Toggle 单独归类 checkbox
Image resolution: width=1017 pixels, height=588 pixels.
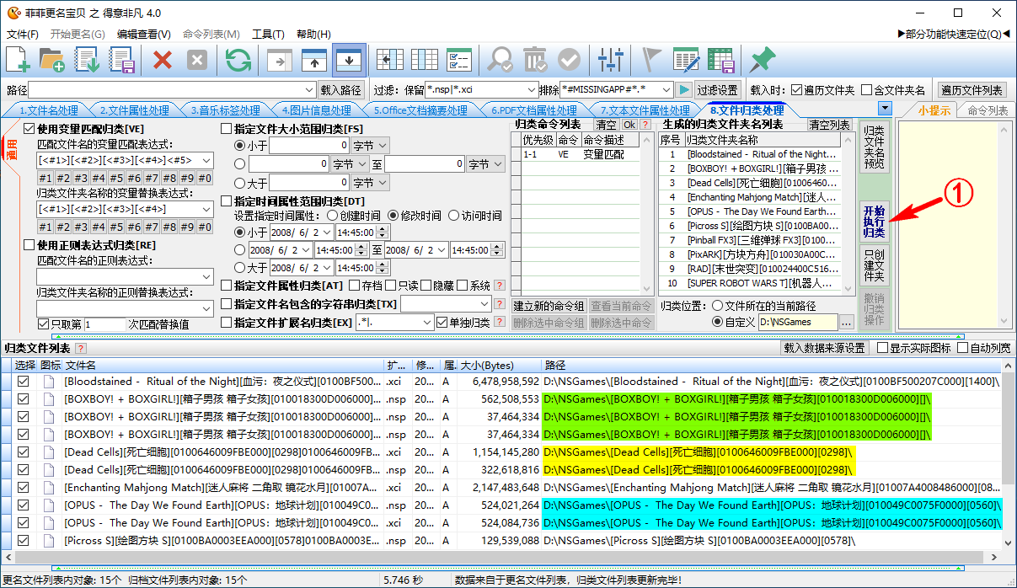tap(442, 322)
